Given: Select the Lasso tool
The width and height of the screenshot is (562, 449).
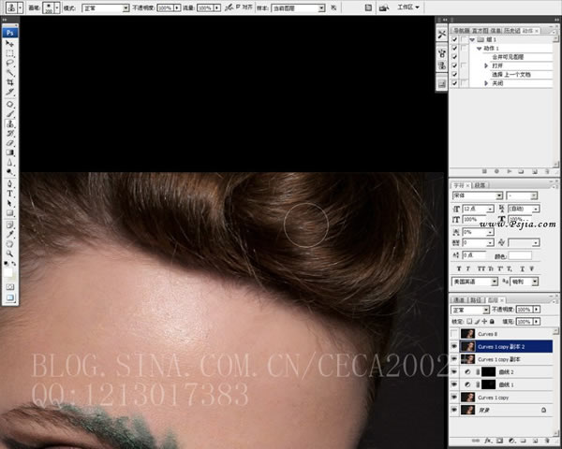Looking at the screenshot, I should coord(9,63).
